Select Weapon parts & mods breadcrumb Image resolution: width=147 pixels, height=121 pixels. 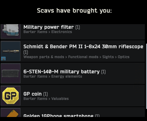click(x=44, y=57)
